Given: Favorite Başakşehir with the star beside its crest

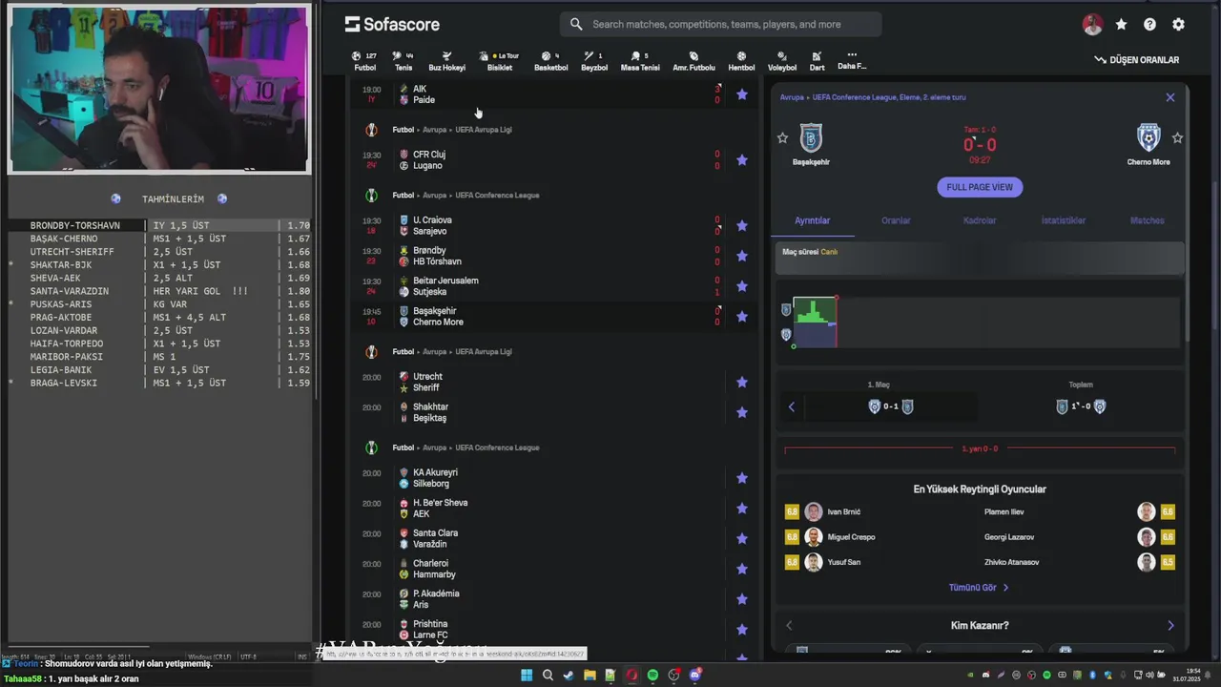Looking at the screenshot, I should click(782, 138).
